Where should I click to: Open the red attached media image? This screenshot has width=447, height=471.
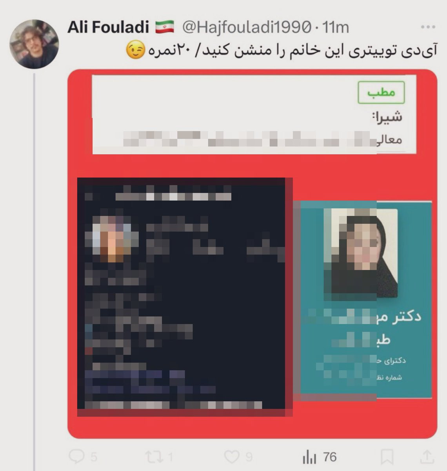[252, 254]
